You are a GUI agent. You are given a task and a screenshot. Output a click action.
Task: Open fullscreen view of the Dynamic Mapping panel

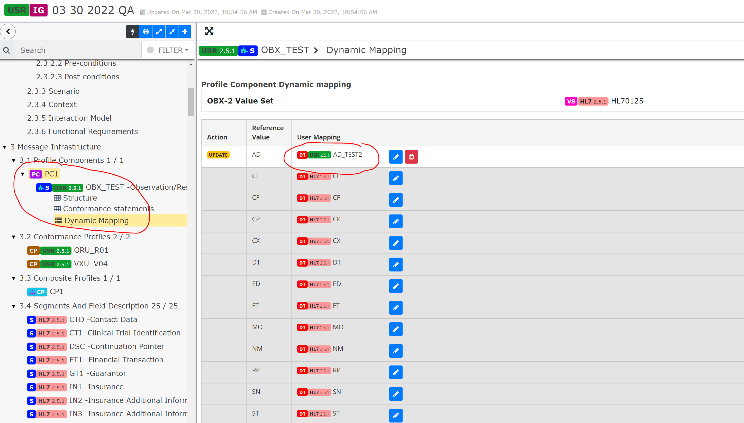point(209,31)
